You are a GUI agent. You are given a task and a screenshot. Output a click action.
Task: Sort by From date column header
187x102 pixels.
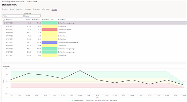point(9,20)
